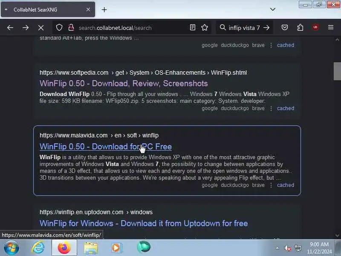Open a new tab with plus button
The image size is (341, 256).
coord(104,9)
